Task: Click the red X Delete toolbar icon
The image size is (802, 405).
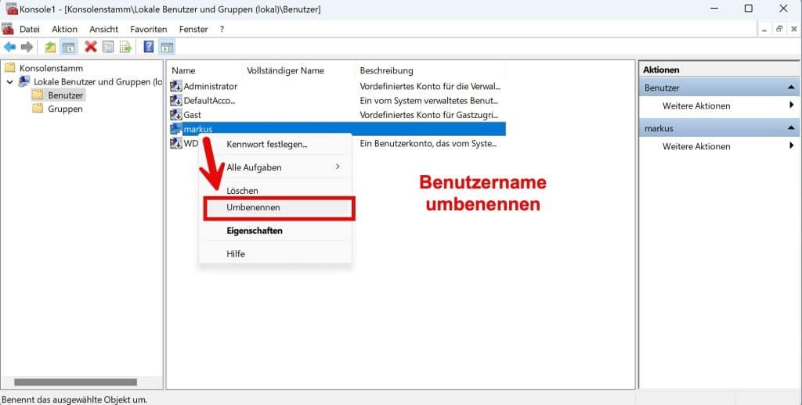Action: (x=91, y=47)
